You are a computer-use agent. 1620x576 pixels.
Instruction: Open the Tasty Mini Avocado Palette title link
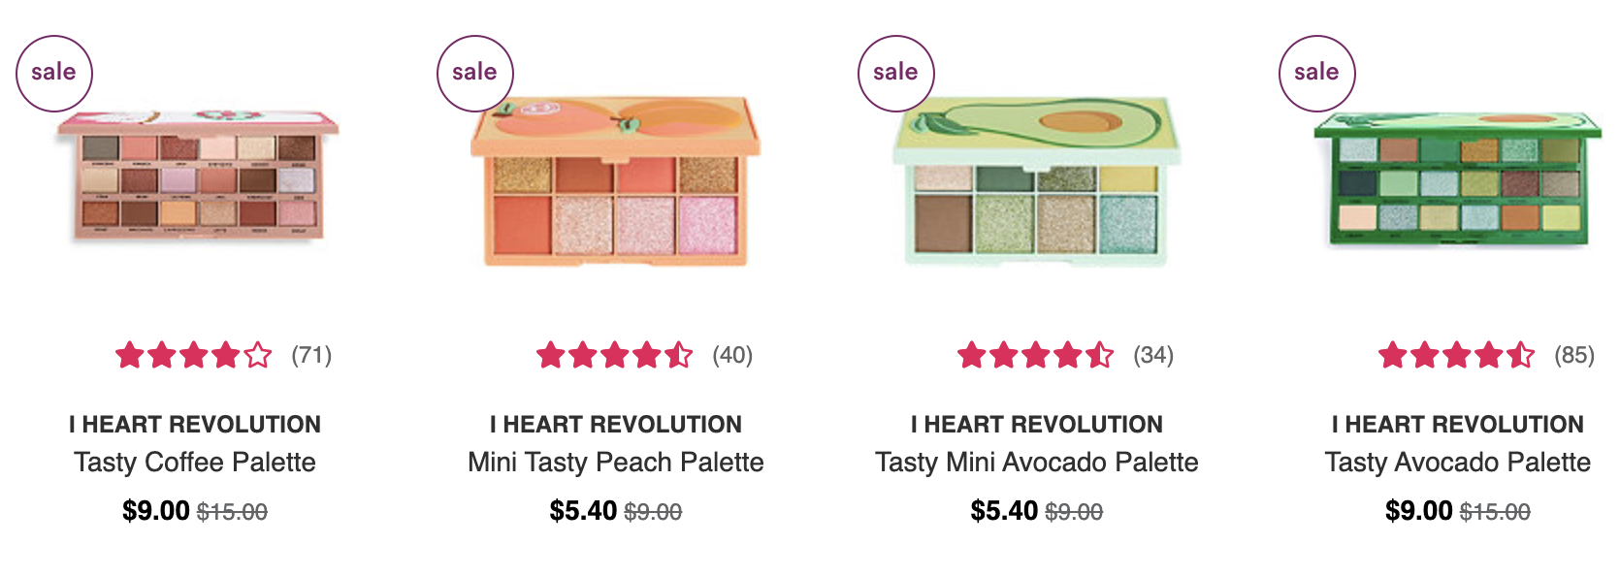click(1037, 463)
